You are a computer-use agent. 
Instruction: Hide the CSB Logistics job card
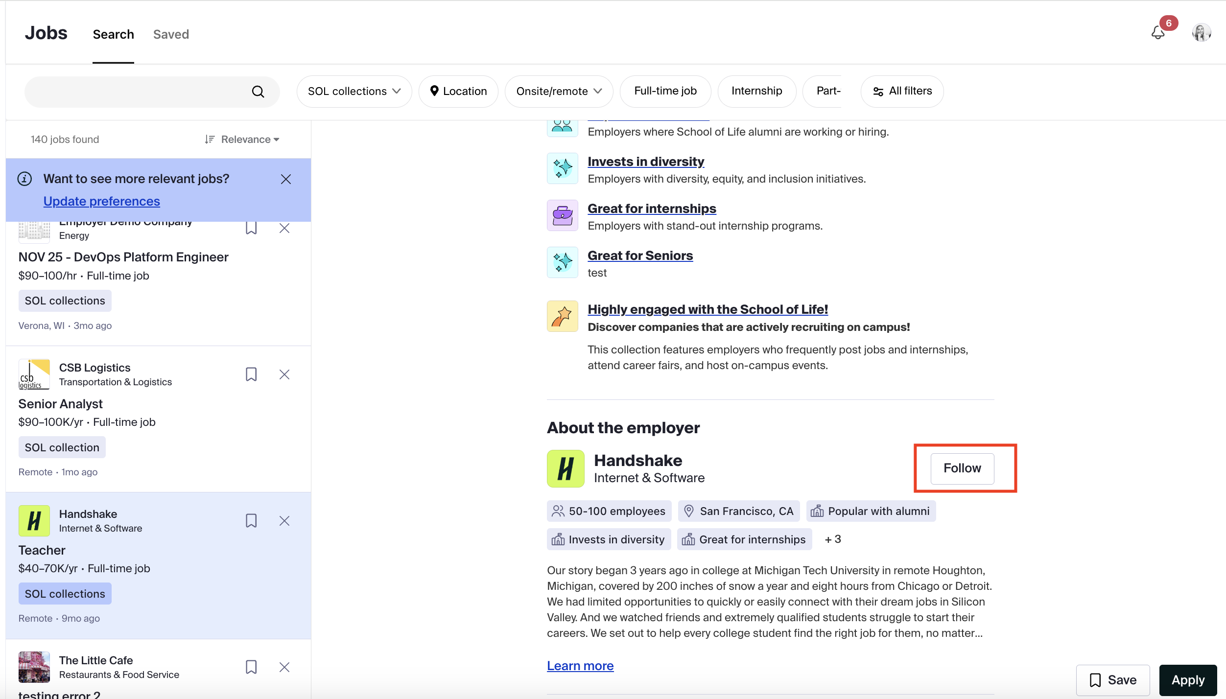[x=284, y=374]
